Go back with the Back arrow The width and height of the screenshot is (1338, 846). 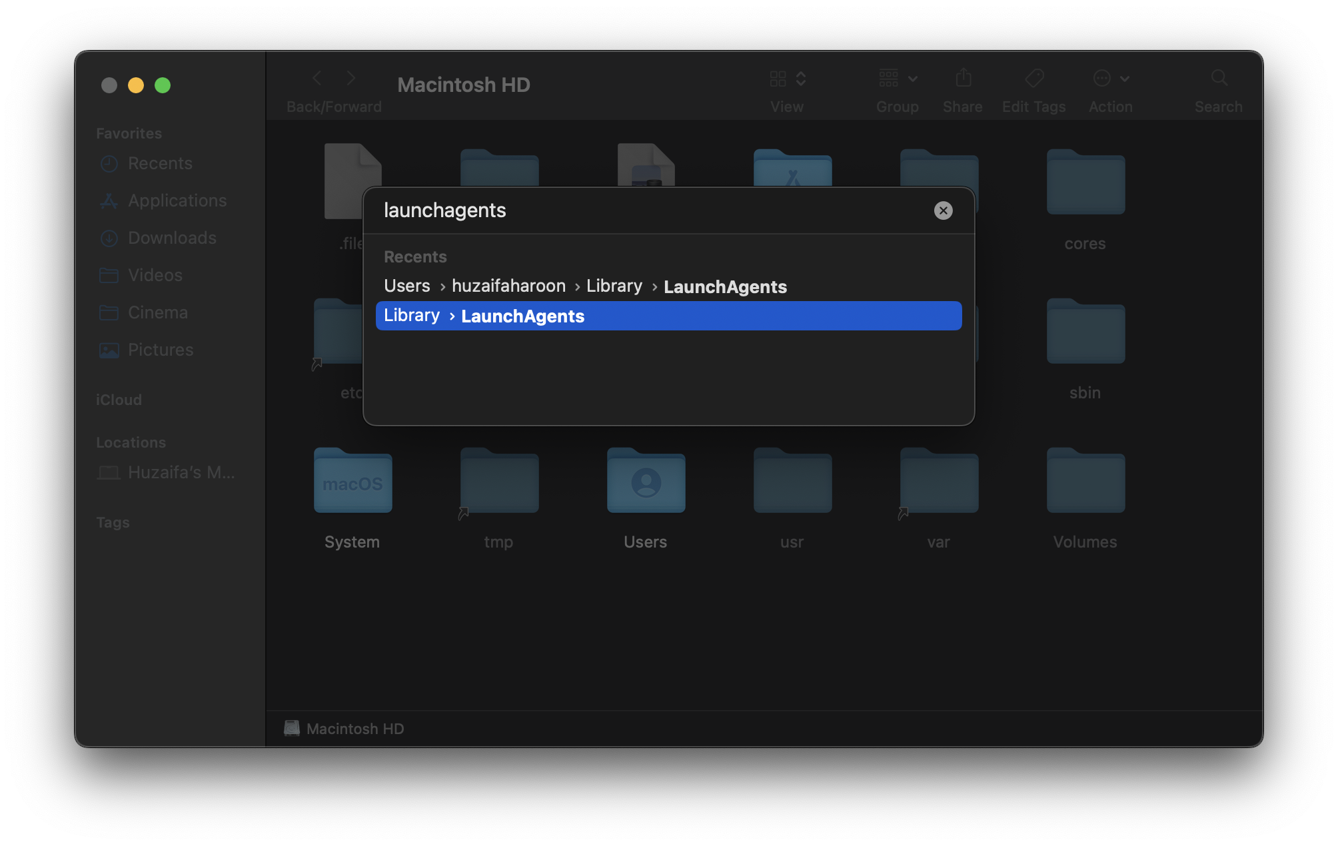[317, 79]
